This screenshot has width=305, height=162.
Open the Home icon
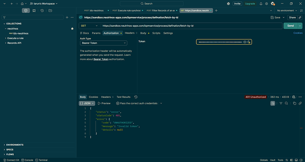pyautogui.click(x=22, y=4)
